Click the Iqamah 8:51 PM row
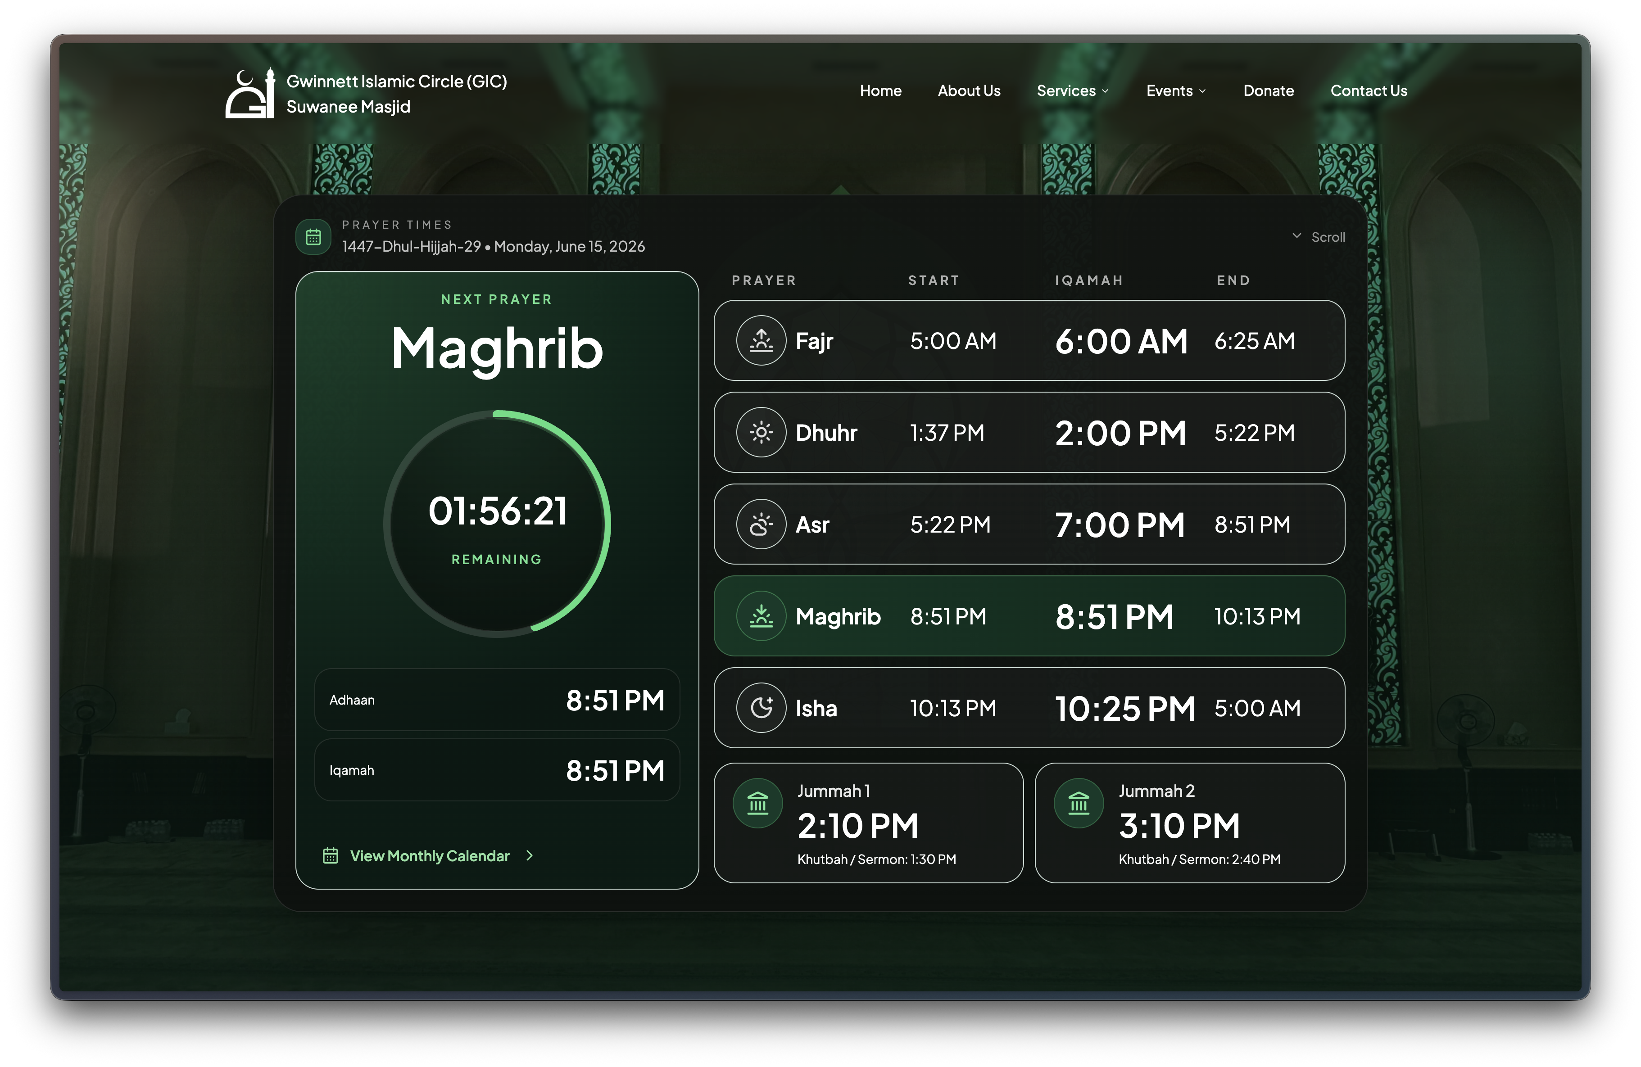The width and height of the screenshot is (1641, 1067). pos(496,770)
